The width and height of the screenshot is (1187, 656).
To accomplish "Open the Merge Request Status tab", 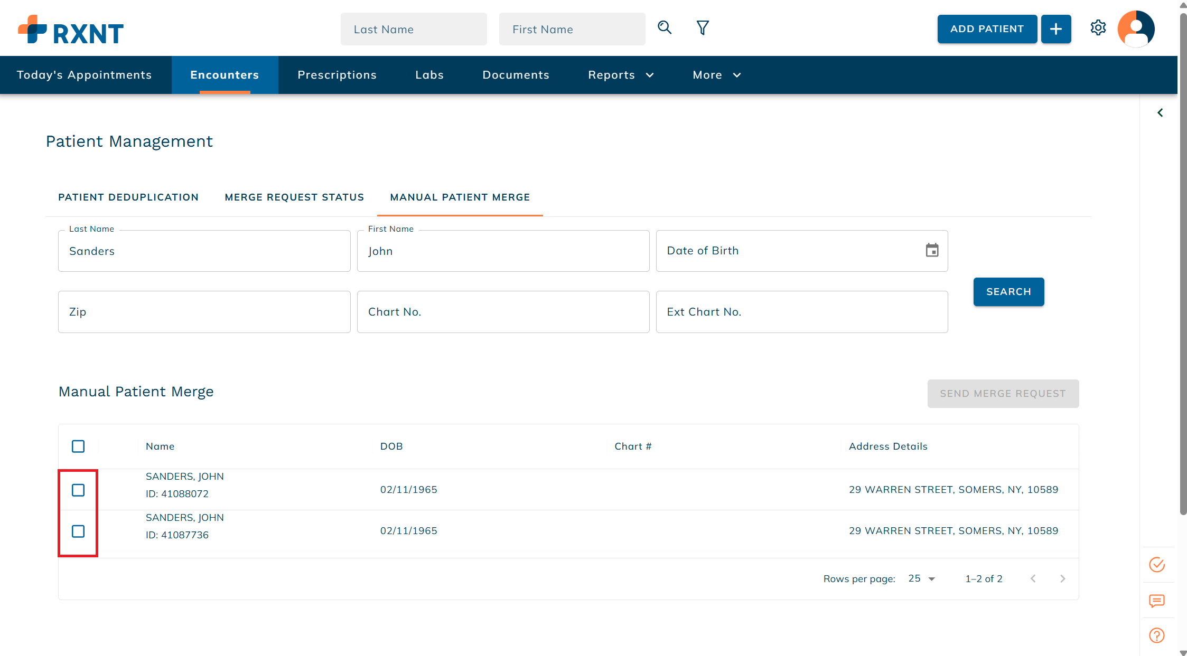I will [x=294, y=197].
